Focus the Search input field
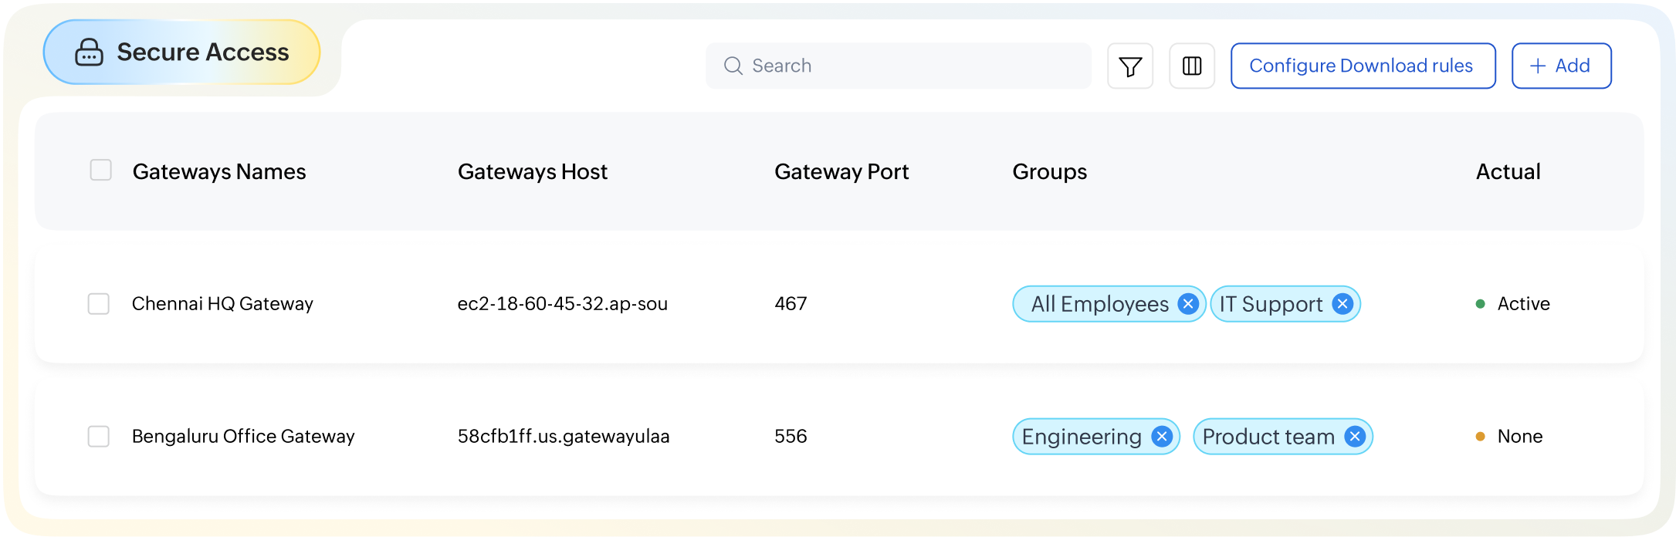The width and height of the screenshot is (1676, 537). (898, 66)
